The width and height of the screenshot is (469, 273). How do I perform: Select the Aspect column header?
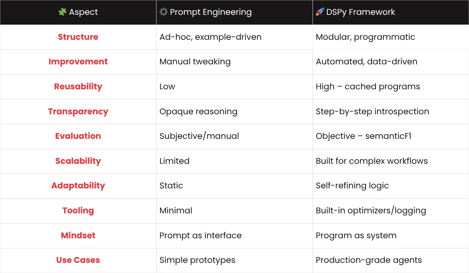[83, 12]
